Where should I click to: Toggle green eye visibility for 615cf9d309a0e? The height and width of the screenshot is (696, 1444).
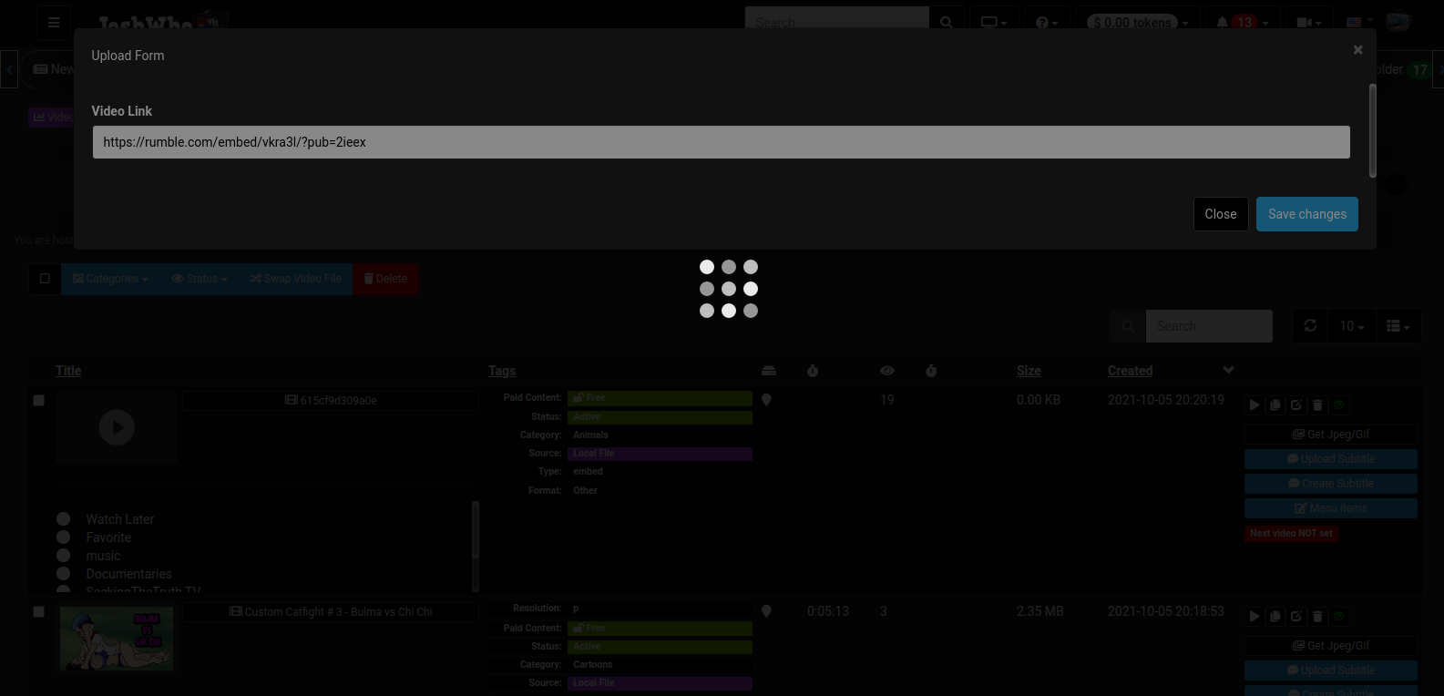point(1339,405)
